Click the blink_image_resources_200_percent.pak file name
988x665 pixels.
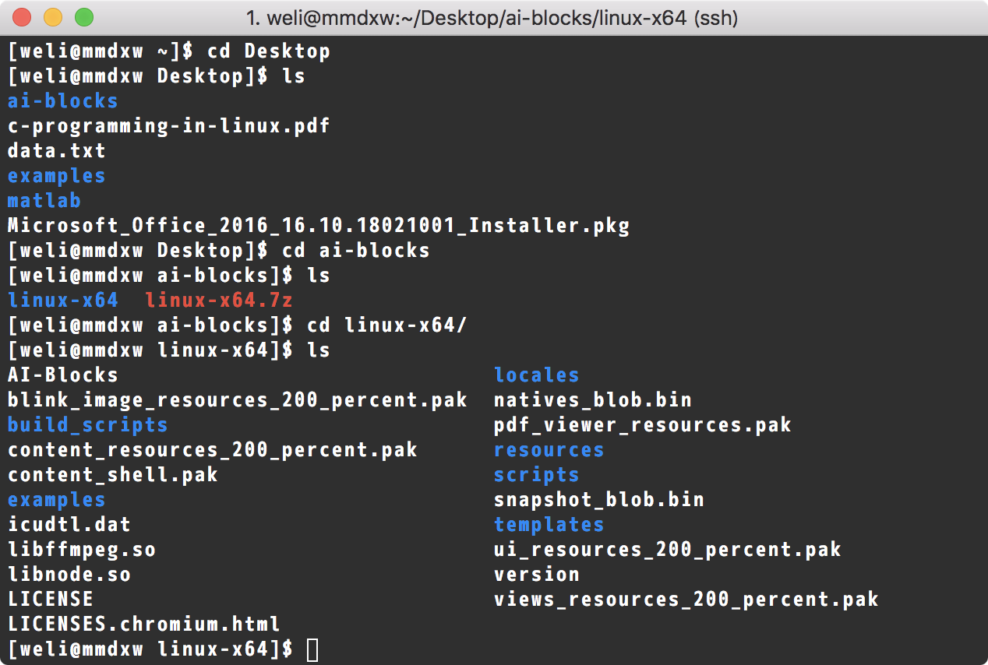click(238, 400)
